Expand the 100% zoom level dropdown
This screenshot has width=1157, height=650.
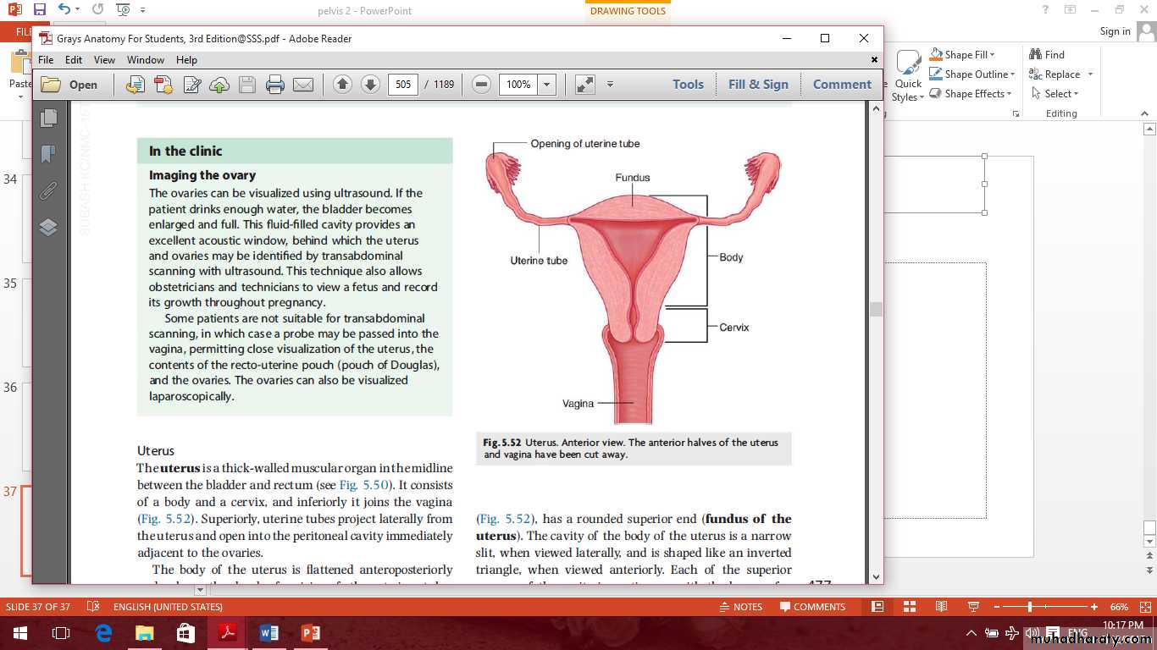click(x=547, y=85)
